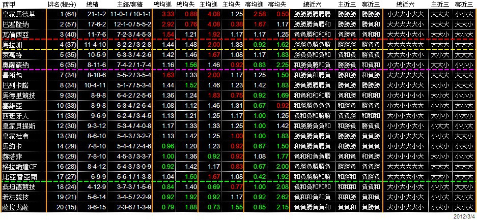This screenshot has height=220, width=477.
Task: Click team name 奧薩蘇納
Action: coord(14,65)
